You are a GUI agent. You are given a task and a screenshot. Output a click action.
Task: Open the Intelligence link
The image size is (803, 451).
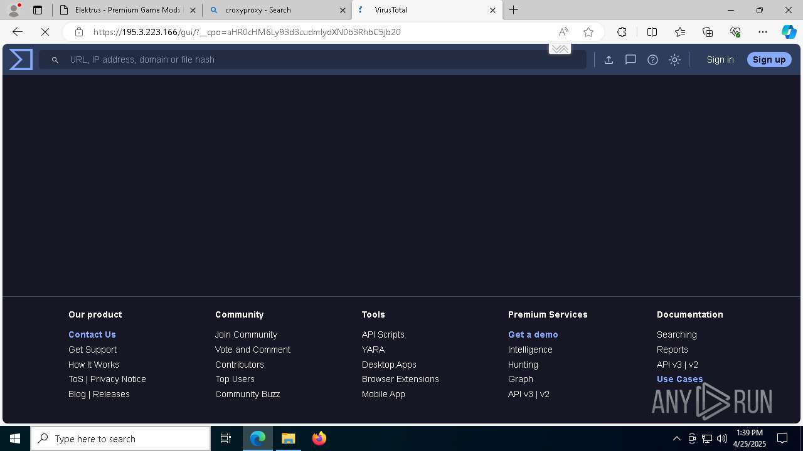point(530,350)
